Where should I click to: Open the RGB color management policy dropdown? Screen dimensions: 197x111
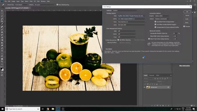(127, 31)
